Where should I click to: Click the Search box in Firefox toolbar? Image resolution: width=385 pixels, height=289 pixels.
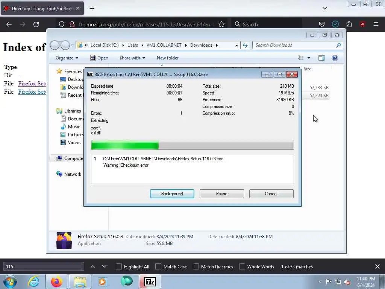tap(267, 24)
